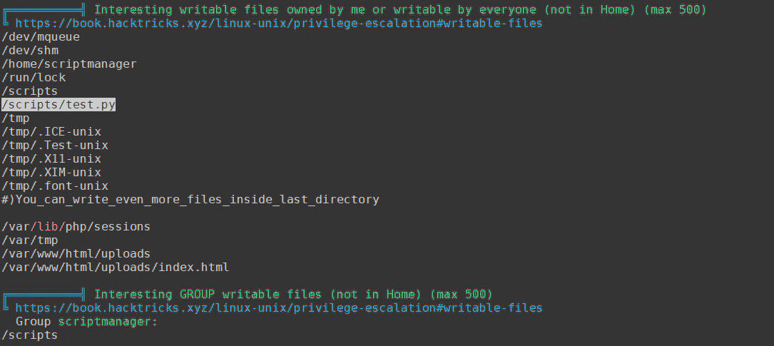Click the "Interesting writable files owned by me" heading

click(399, 10)
